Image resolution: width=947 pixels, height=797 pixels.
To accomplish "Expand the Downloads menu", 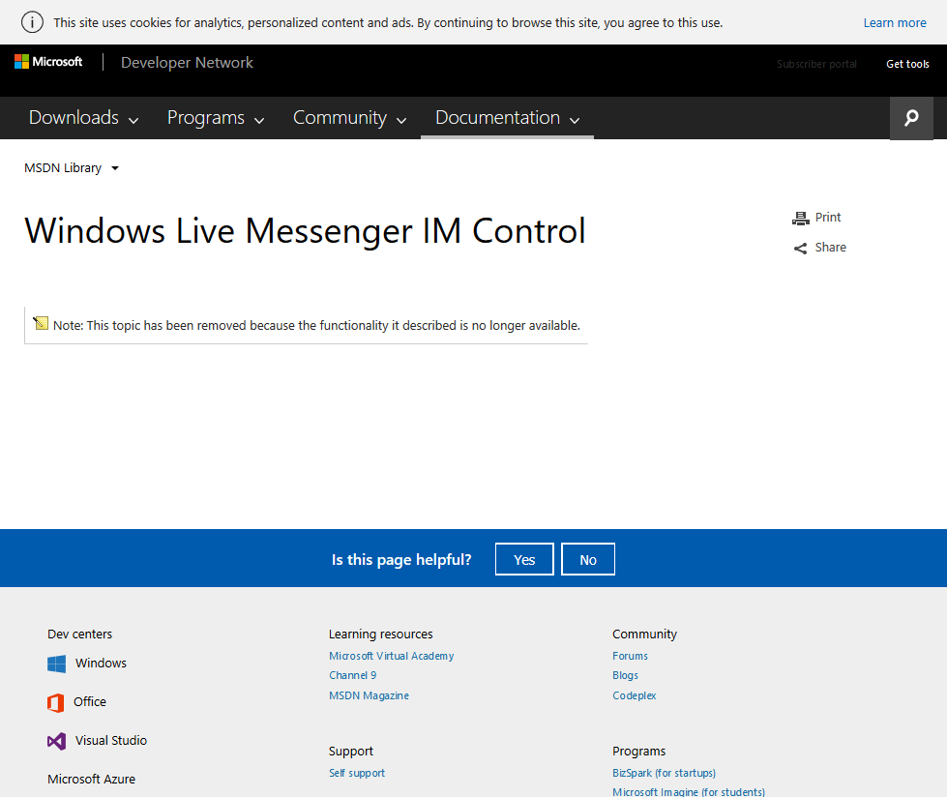I will tap(84, 118).
